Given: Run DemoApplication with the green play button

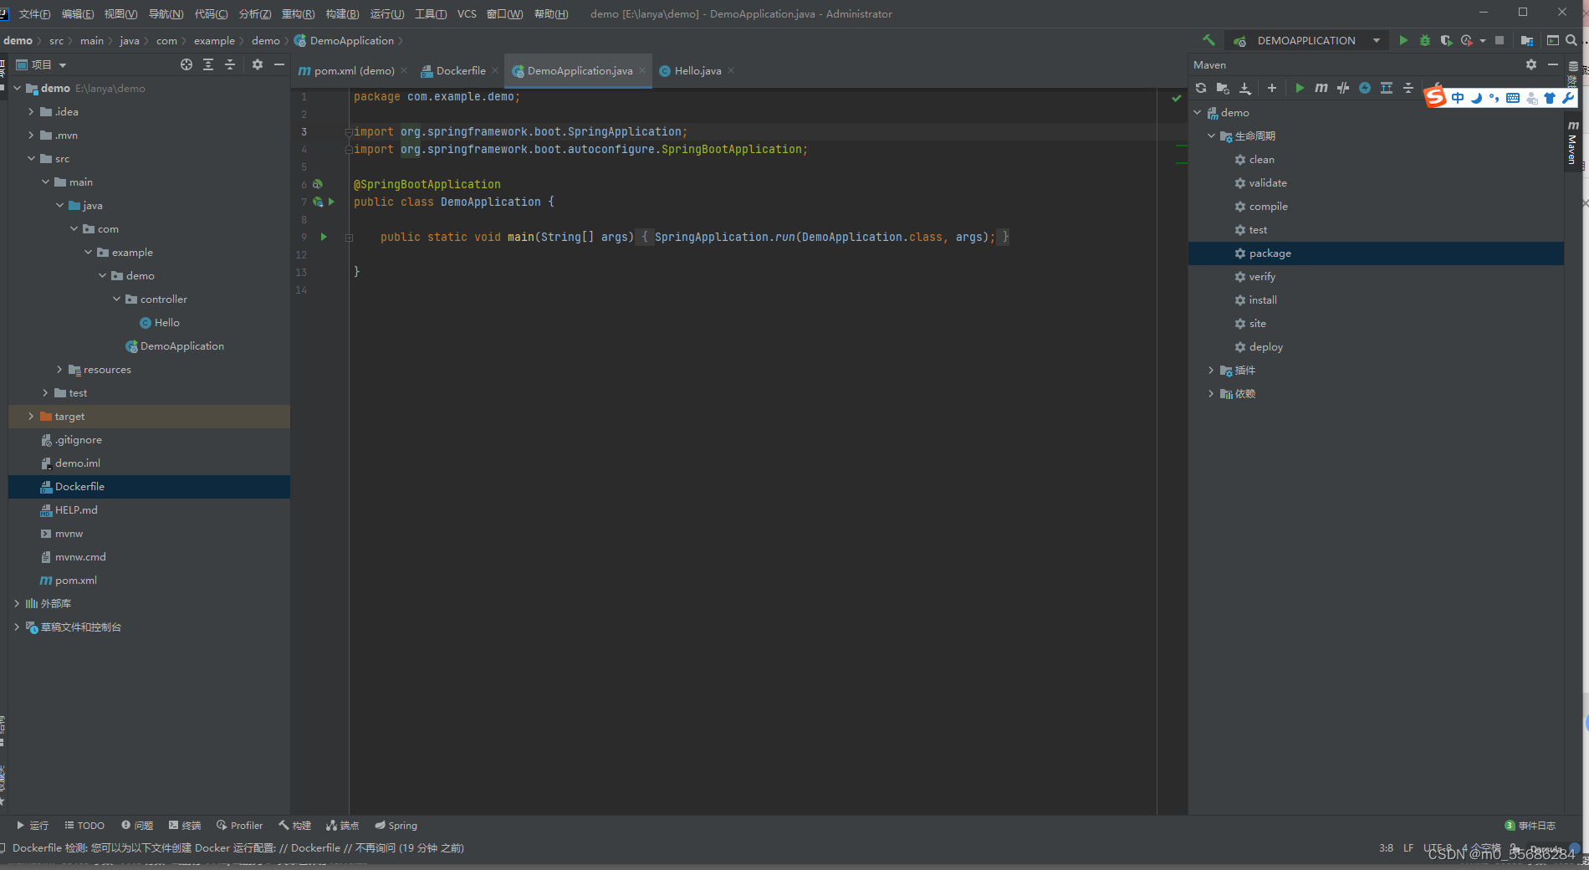Looking at the screenshot, I should (x=1403, y=40).
